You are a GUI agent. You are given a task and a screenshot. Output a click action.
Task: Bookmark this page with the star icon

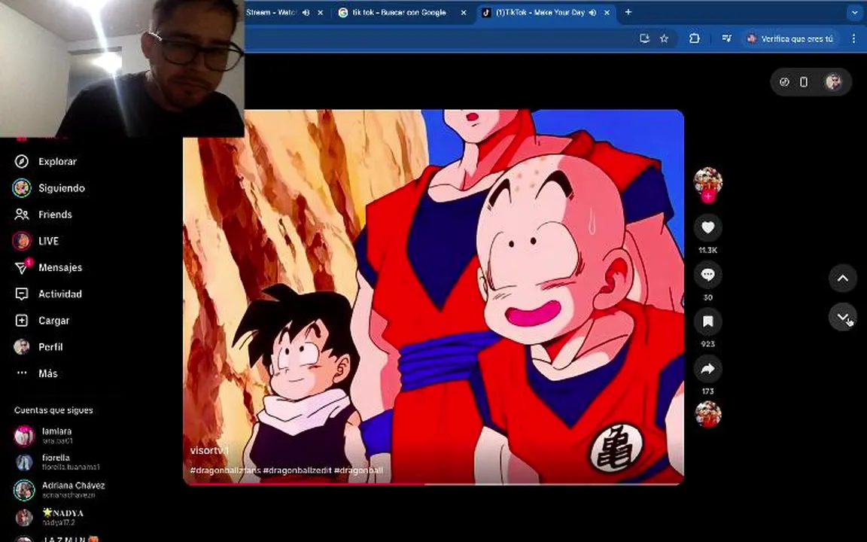(664, 38)
